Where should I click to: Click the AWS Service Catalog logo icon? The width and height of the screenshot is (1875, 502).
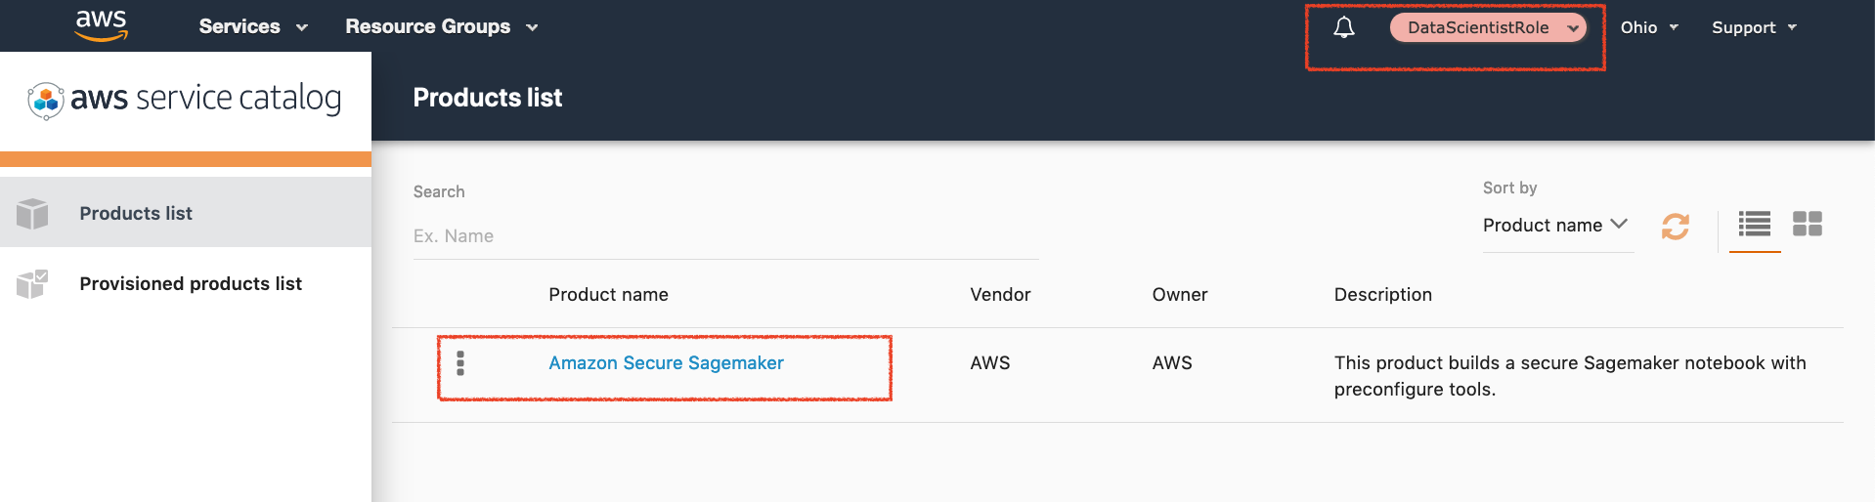(x=46, y=100)
